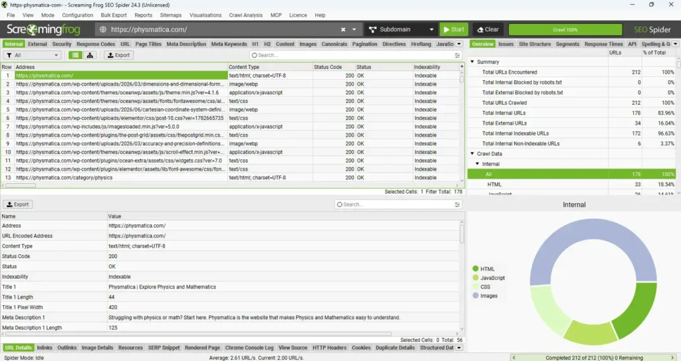Open the Meta Description tab
The height and width of the screenshot is (361, 681).
tap(186, 44)
